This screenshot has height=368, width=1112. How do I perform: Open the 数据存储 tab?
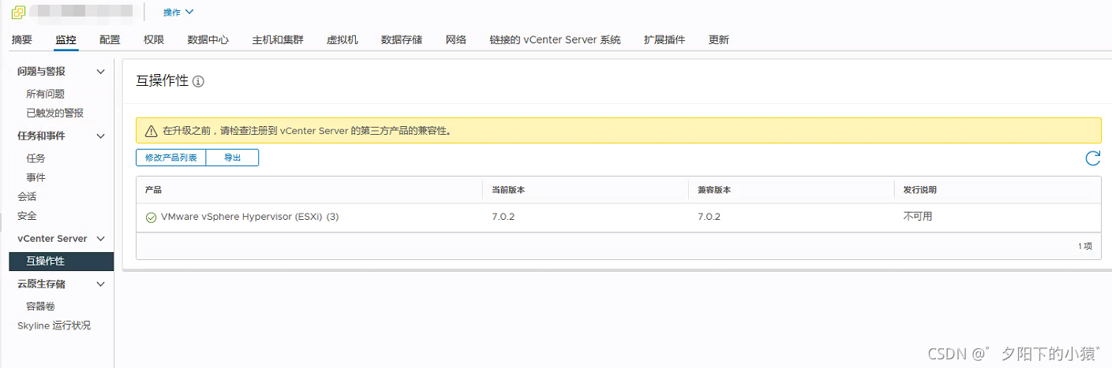click(x=402, y=39)
